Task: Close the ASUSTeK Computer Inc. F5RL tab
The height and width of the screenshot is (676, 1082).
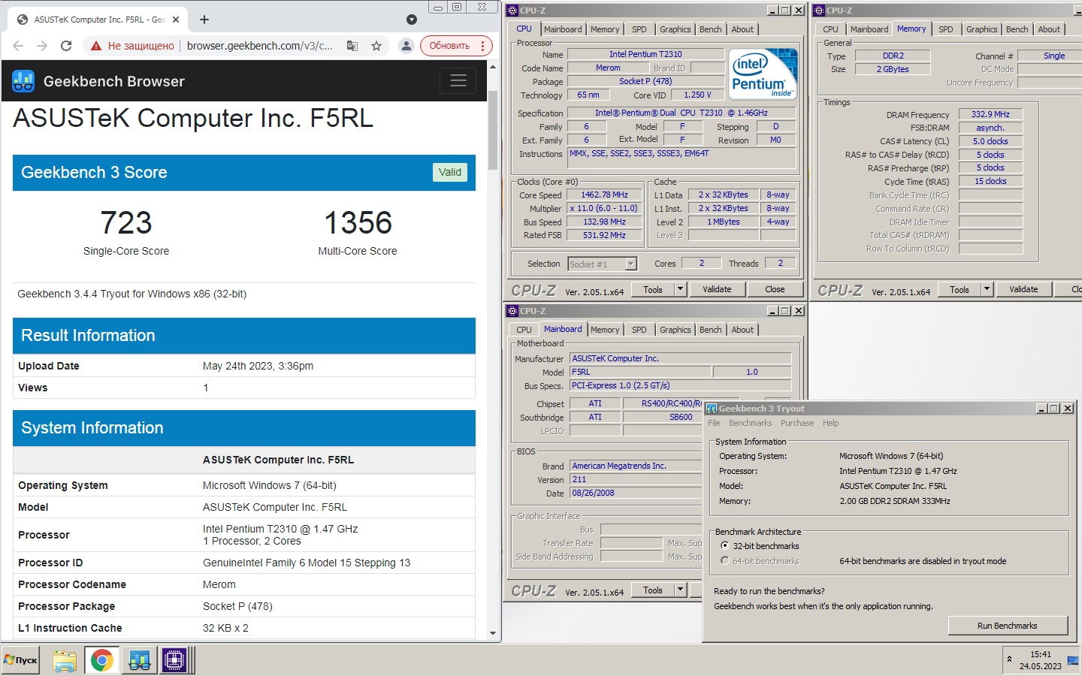Action: (x=176, y=20)
